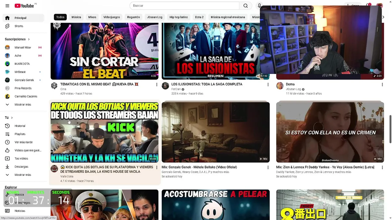The height and width of the screenshot is (220, 392).
Task: Open Manuel Wow channel
Action: pos(23,48)
